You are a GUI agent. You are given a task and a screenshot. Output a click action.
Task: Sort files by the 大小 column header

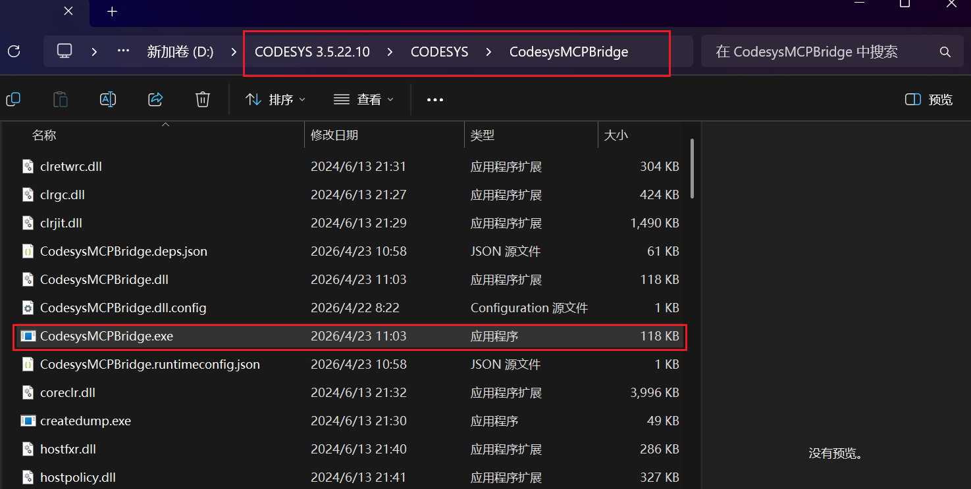coord(616,135)
